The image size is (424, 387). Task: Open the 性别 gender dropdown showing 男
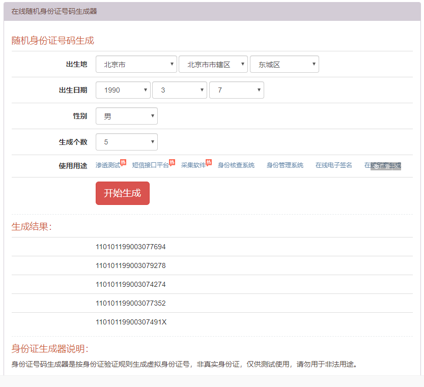click(x=127, y=116)
